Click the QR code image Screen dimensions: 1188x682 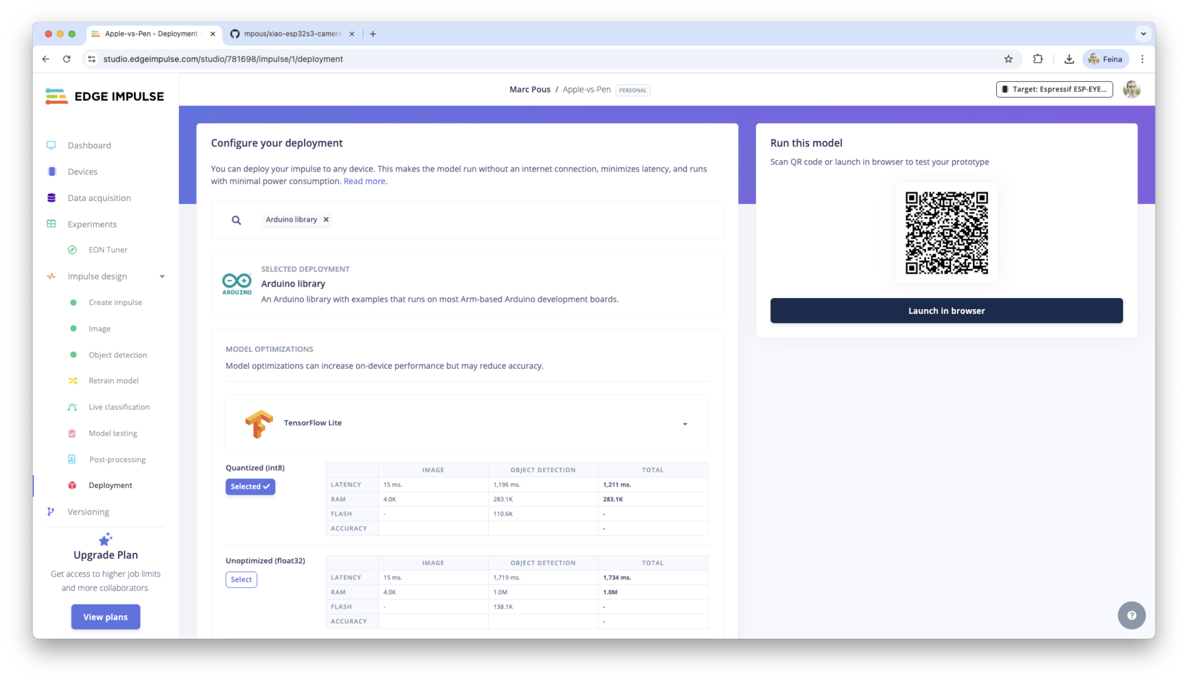point(946,233)
